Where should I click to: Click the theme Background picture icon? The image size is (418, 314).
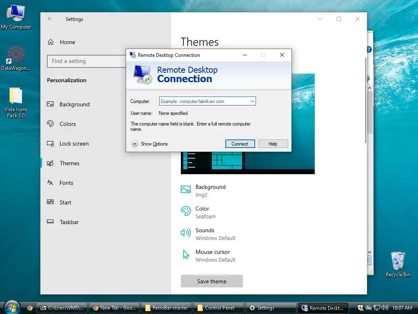[x=186, y=189]
